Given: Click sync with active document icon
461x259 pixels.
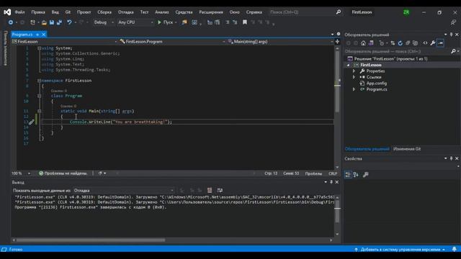Looking at the screenshot, I should [393, 43].
